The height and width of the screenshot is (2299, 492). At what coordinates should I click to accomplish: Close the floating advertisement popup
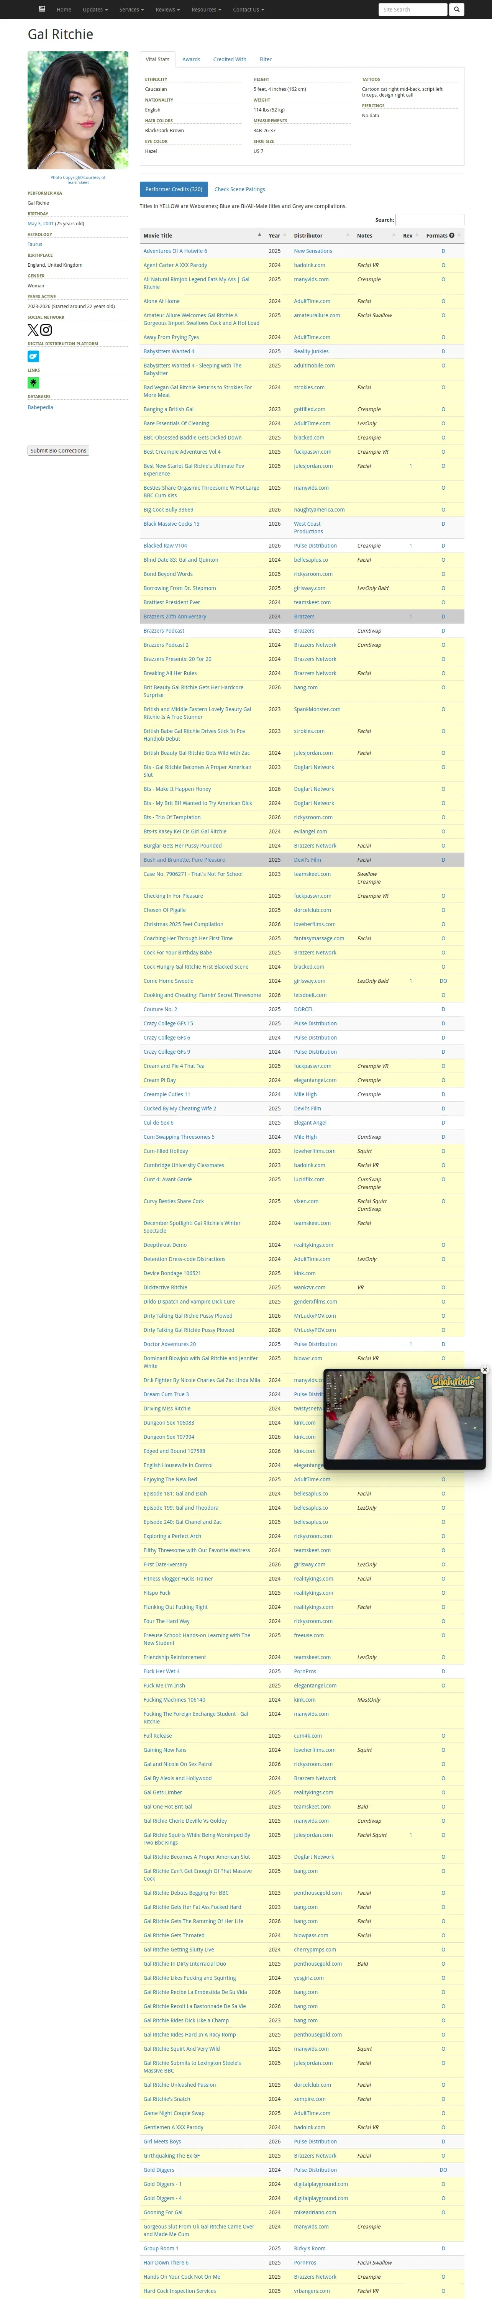point(485,1369)
